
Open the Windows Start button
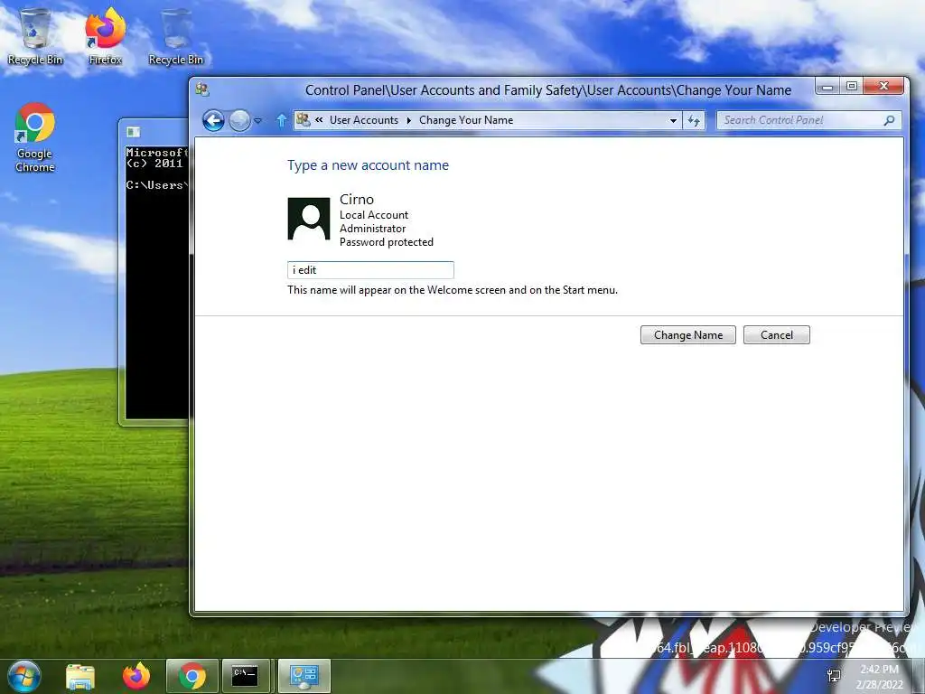click(x=23, y=676)
